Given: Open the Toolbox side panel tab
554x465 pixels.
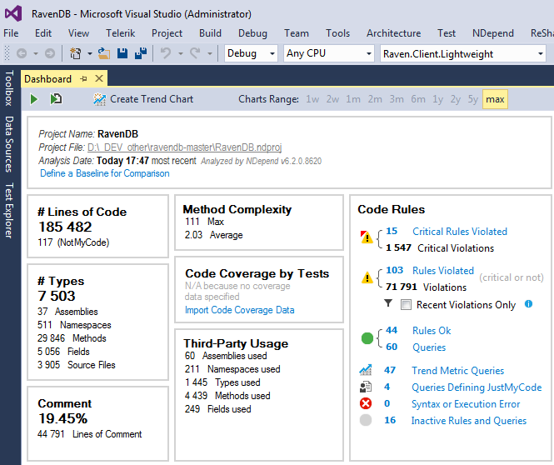Looking at the screenshot, I should (9, 88).
